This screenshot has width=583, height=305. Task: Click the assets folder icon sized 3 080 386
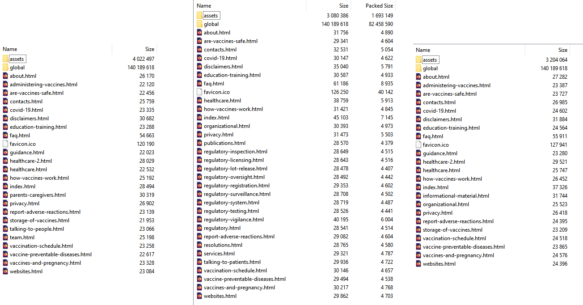click(x=199, y=16)
